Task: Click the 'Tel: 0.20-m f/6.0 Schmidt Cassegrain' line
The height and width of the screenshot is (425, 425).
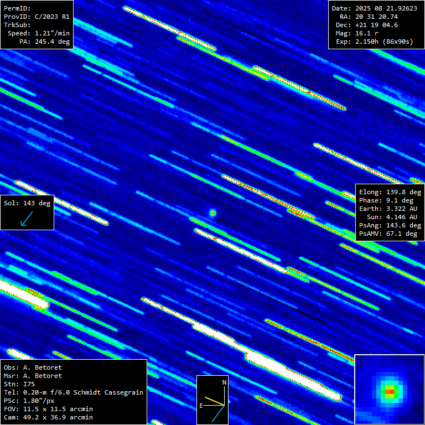Action: click(74, 392)
